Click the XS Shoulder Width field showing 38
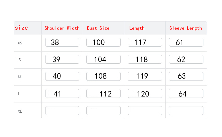Screen dimensions: 222x137 click(62, 42)
